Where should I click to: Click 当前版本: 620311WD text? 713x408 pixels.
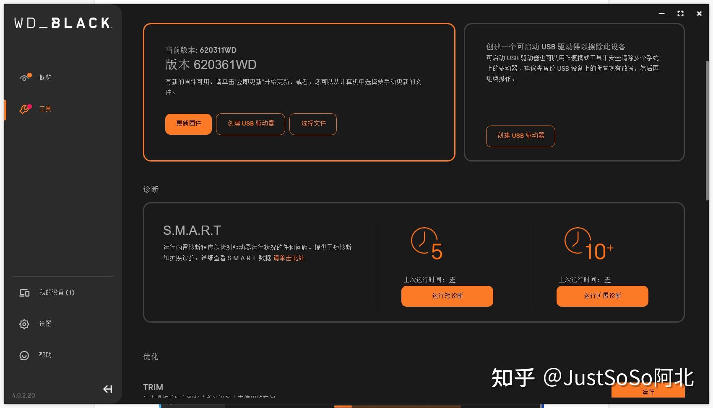click(x=201, y=50)
